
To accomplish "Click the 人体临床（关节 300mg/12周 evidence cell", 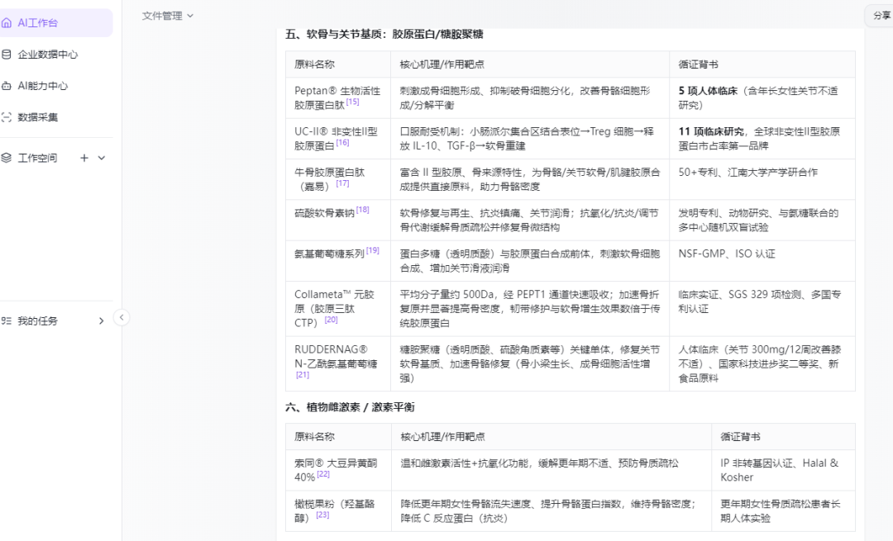I will pyautogui.click(x=762, y=363).
